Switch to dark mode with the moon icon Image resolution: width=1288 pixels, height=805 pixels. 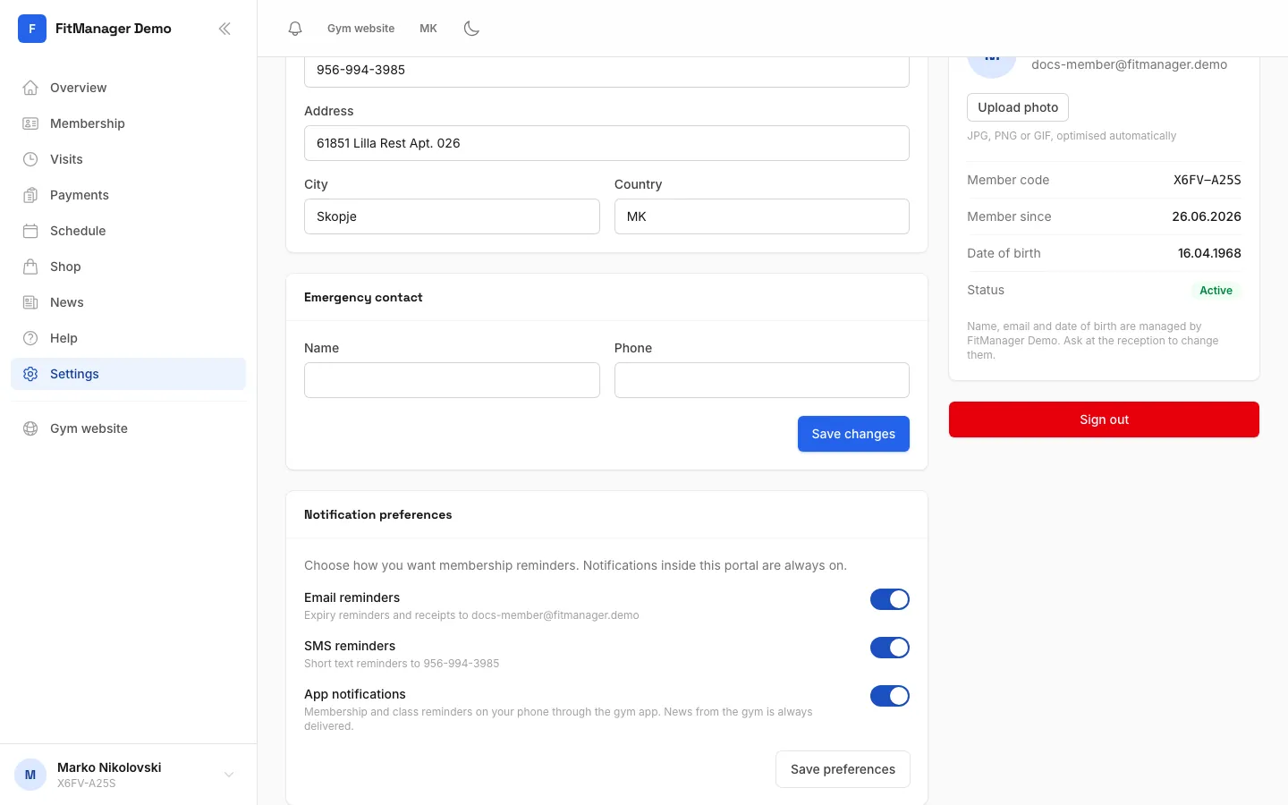click(471, 29)
